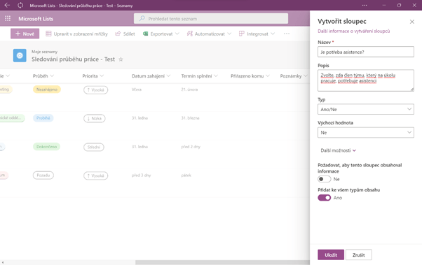
Task: Click the Včera start date cell
Action: tap(137, 89)
